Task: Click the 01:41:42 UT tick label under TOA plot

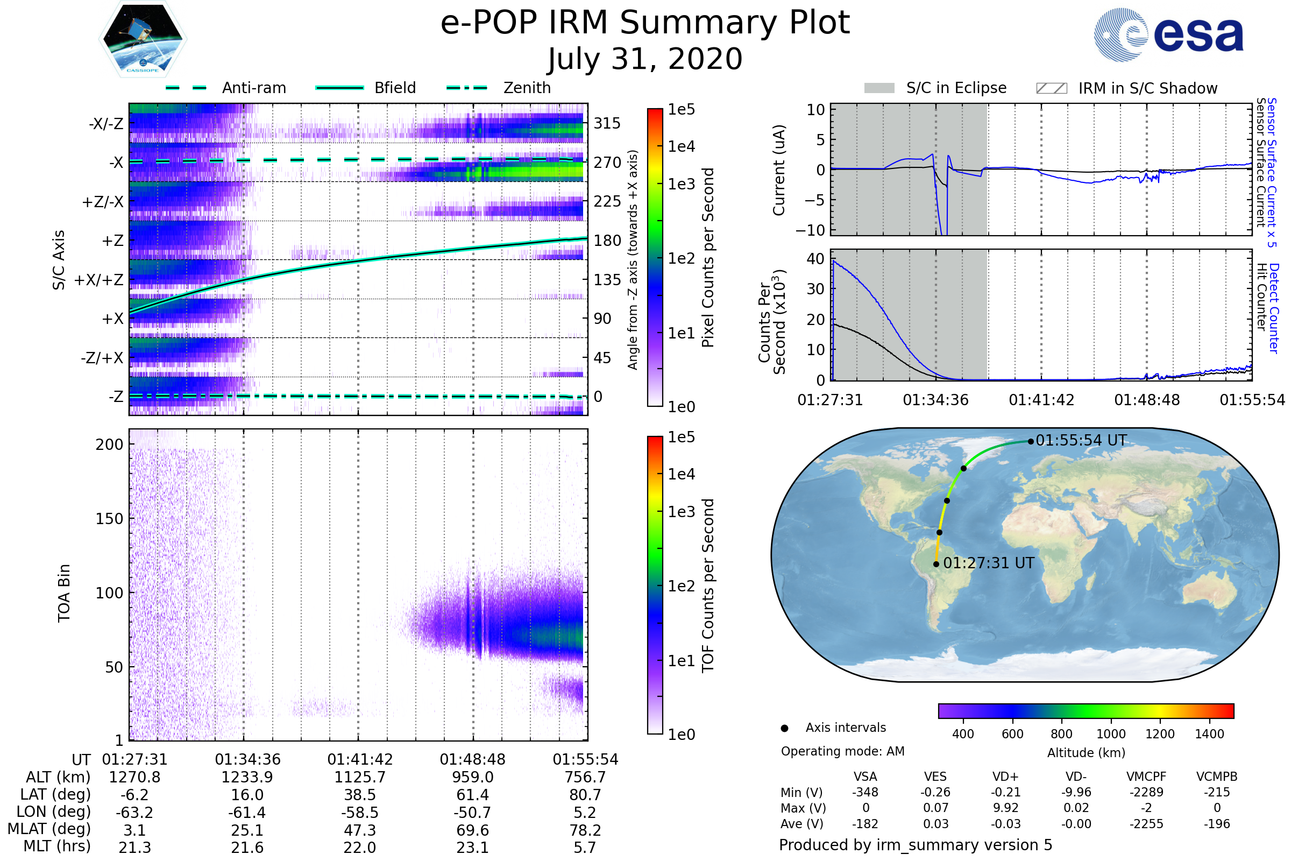Action: (360, 759)
